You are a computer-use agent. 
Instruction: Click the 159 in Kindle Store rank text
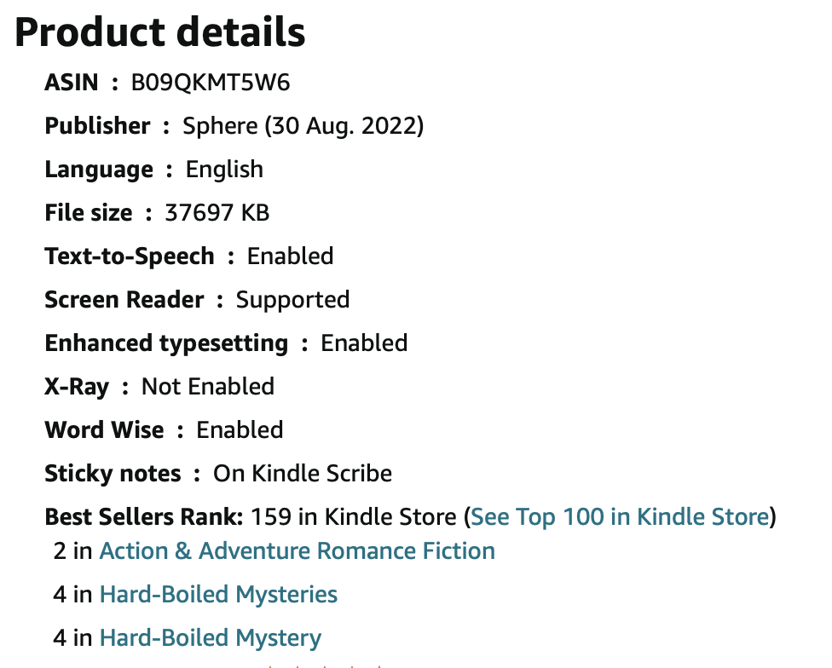pyautogui.click(x=354, y=517)
